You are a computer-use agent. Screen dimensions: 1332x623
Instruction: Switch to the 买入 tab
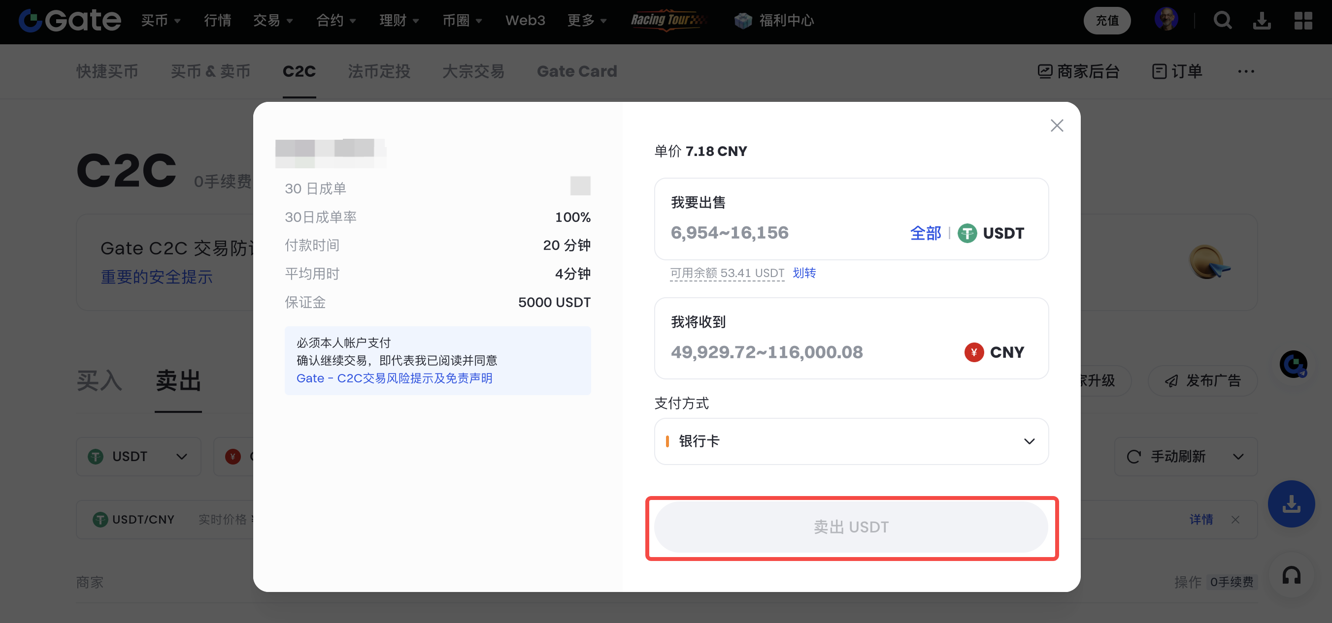pos(100,381)
